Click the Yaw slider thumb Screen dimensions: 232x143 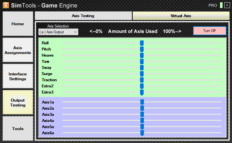(142, 61)
